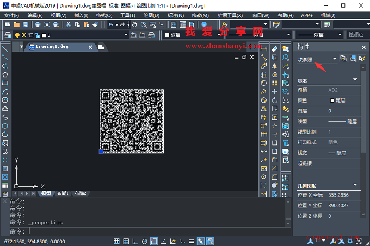
Task: Click the Undo arrow icon
Action: pos(111,24)
